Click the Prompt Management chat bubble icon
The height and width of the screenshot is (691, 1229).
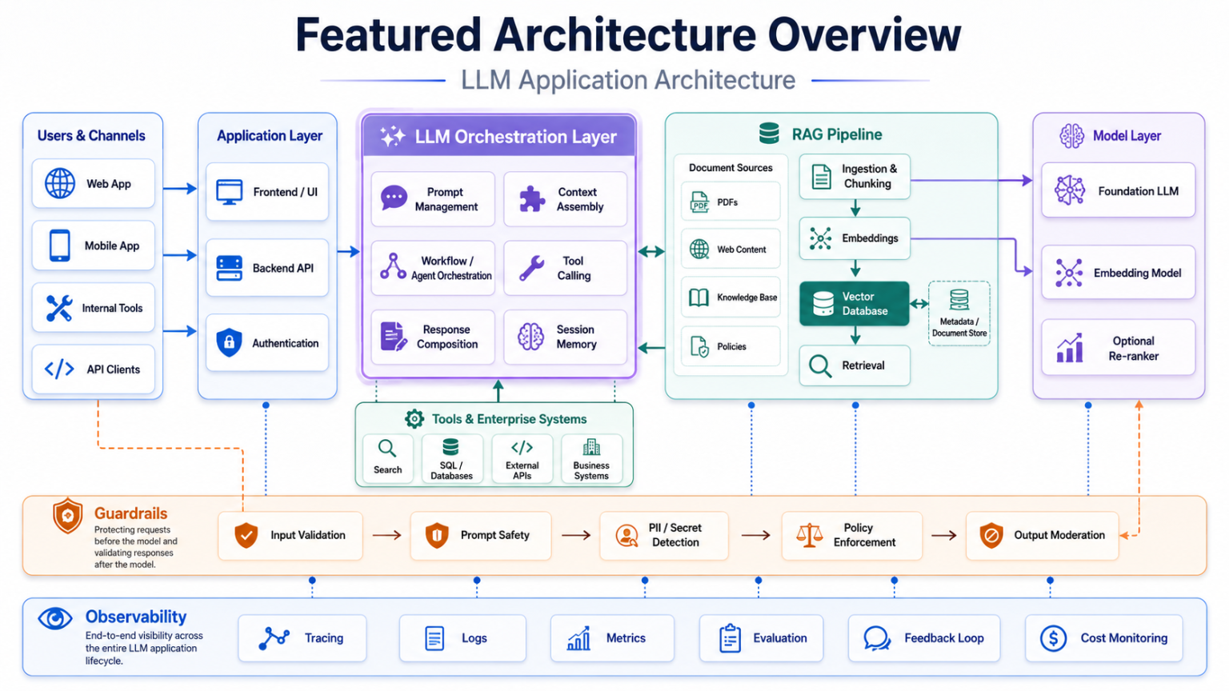pos(394,198)
